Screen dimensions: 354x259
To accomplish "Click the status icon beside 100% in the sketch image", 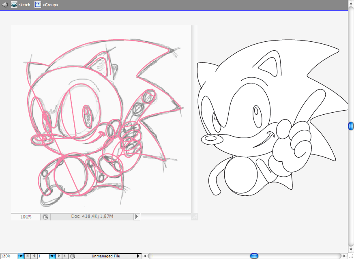I will (x=45, y=217).
